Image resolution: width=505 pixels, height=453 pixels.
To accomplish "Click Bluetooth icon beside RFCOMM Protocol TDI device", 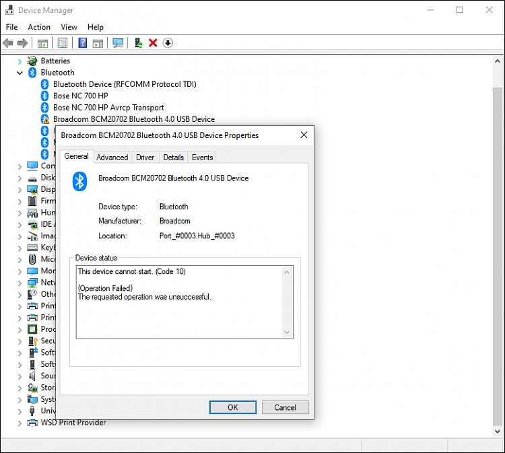I will (44, 84).
